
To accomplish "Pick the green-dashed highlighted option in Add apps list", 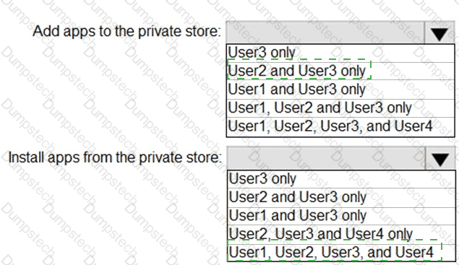I will tap(299, 69).
